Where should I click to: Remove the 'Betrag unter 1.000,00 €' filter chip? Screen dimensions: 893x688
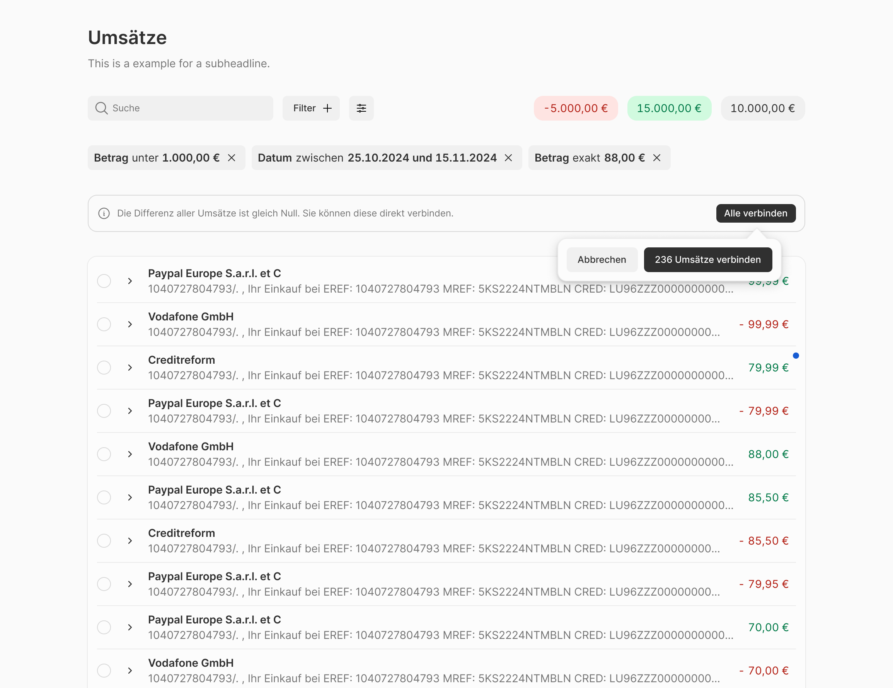232,158
